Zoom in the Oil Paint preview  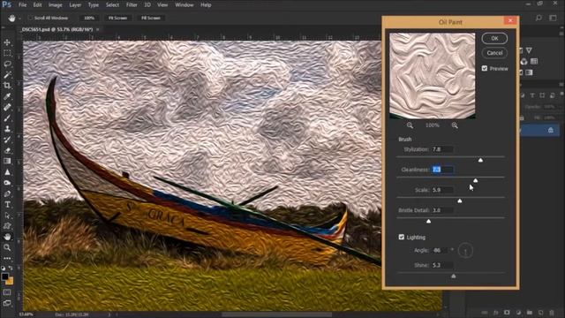pos(455,125)
